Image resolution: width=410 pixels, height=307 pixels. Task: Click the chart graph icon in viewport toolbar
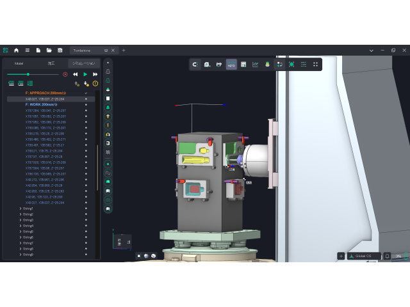pyautogui.click(x=255, y=64)
